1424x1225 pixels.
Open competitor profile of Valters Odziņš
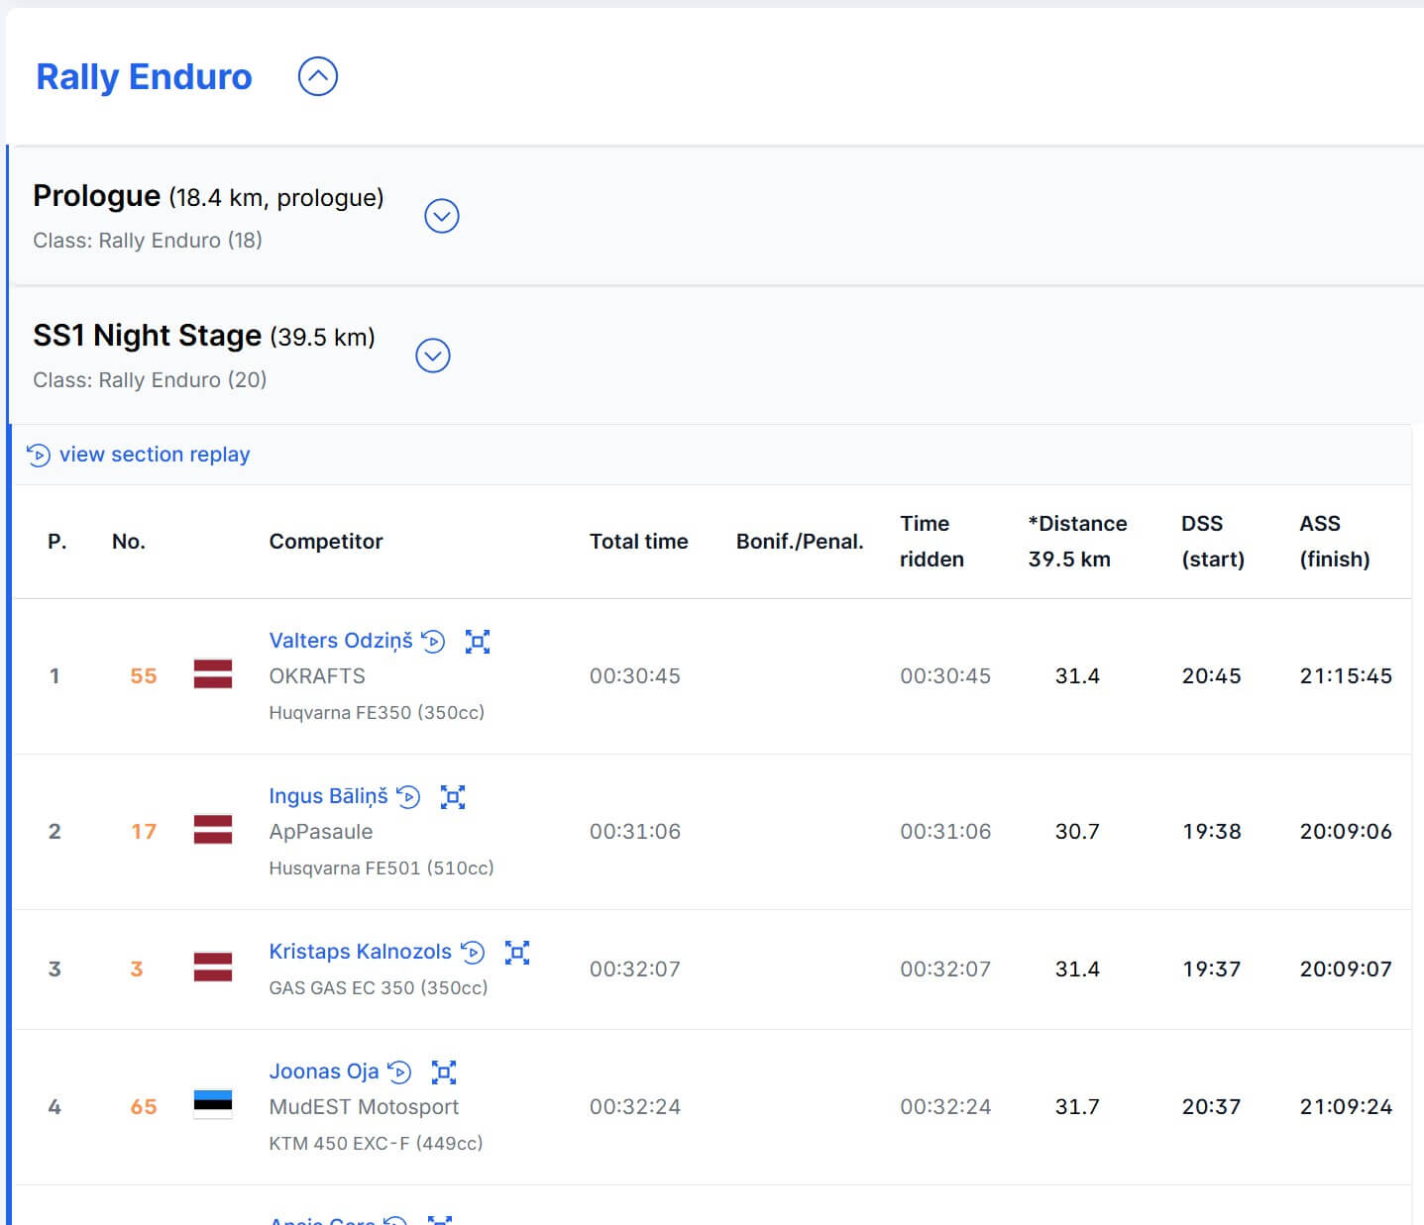(341, 641)
